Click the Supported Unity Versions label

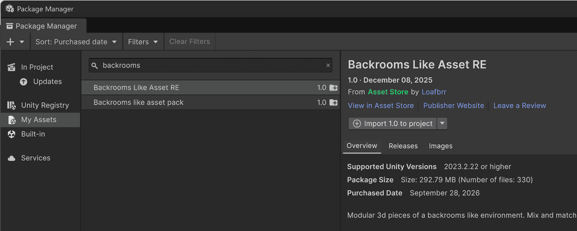pos(392,167)
